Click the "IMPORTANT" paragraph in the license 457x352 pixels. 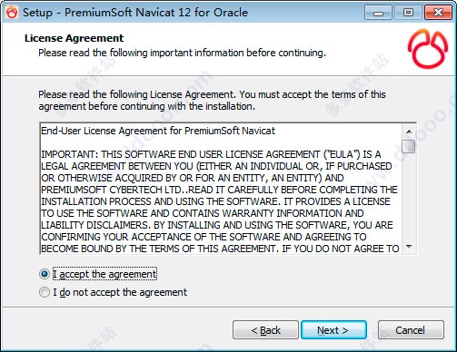point(220,201)
